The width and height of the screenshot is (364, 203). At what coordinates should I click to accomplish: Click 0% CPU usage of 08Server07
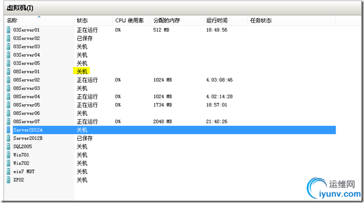pyautogui.click(x=117, y=121)
